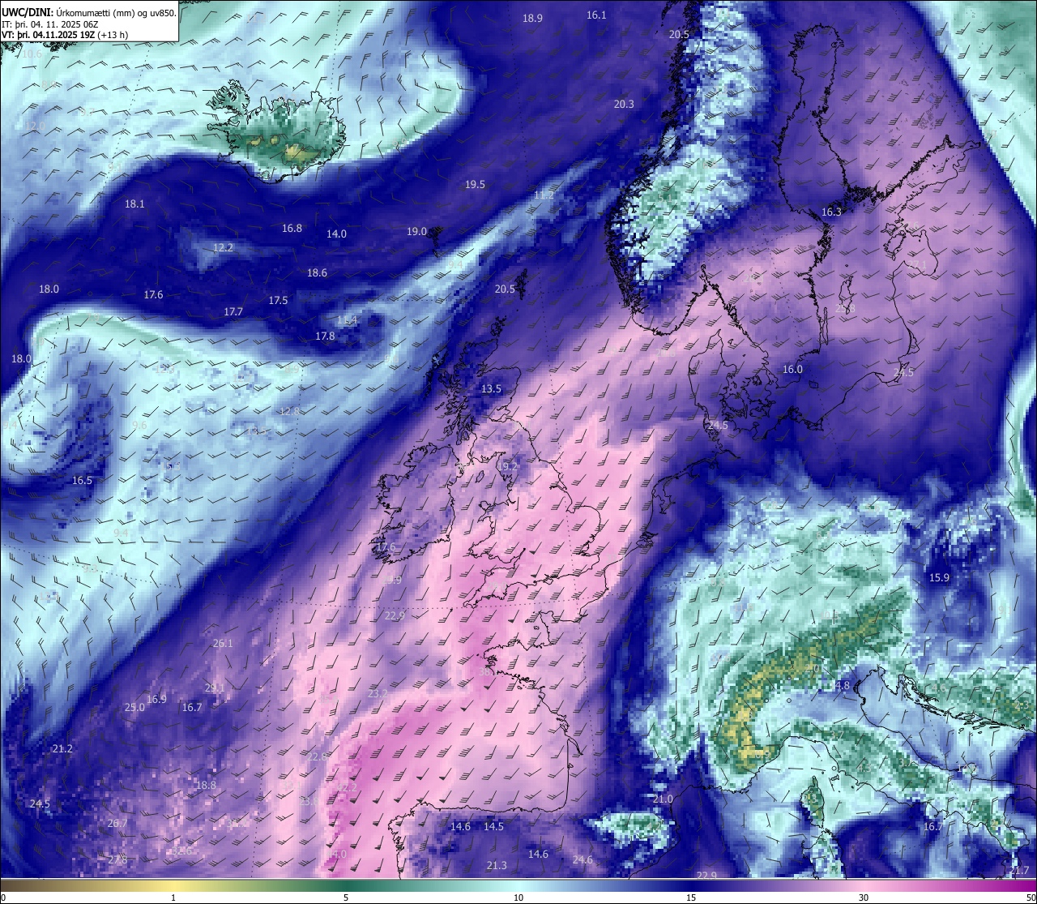
Task: Click the UWC/DINI Úrkomumætti title text
Action: coord(89,12)
